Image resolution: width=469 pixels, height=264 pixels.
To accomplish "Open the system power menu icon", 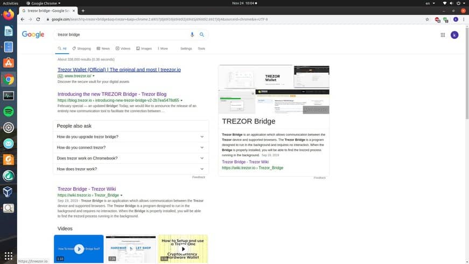I will pos(458,3).
